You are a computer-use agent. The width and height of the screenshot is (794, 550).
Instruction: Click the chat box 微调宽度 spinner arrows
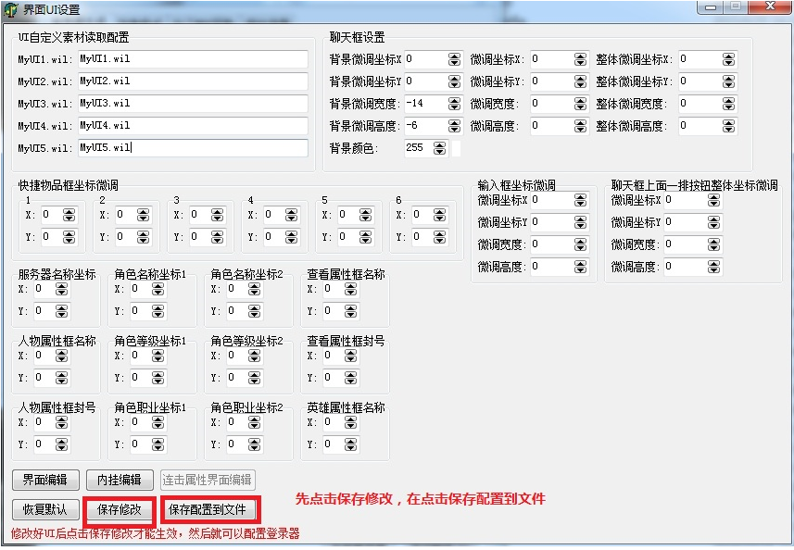tap(580, 104)
